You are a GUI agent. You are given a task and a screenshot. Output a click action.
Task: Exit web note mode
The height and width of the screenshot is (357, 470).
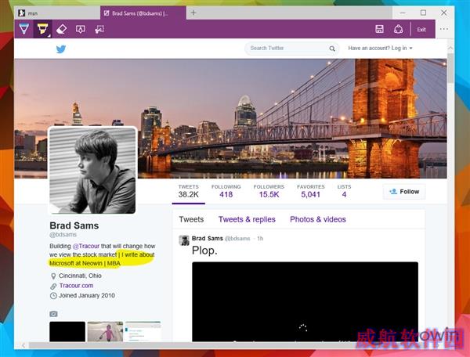[421, 29]
